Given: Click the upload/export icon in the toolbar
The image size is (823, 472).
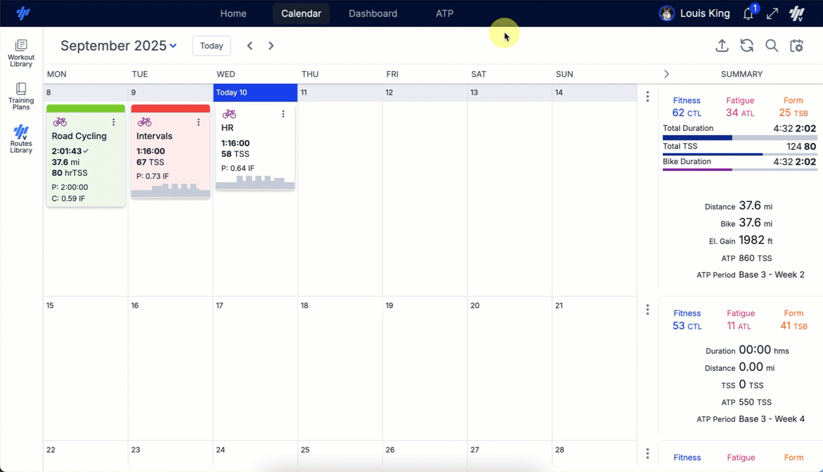Looking at the screenshot, I should [x=722, y=45].
